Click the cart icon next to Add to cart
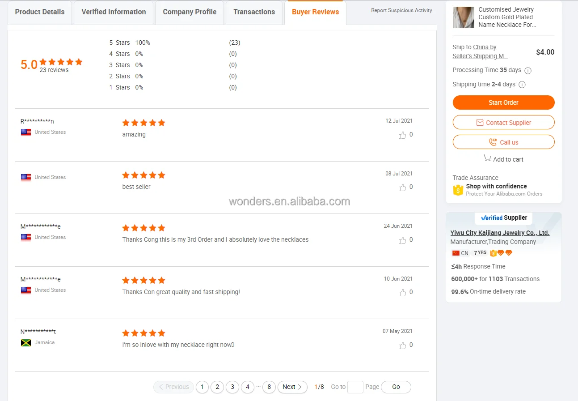The image size is (578, 401). point(487,158)
